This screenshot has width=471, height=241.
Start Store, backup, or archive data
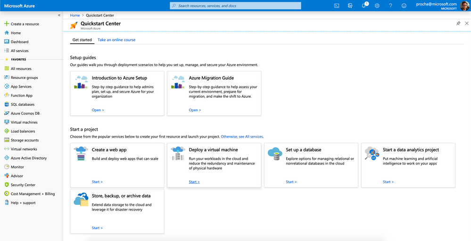(97, 228)
